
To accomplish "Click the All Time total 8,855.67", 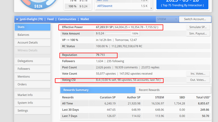I will pos(203,103).
